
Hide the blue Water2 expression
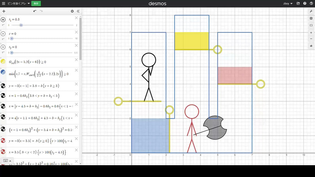tap(3, 72)
